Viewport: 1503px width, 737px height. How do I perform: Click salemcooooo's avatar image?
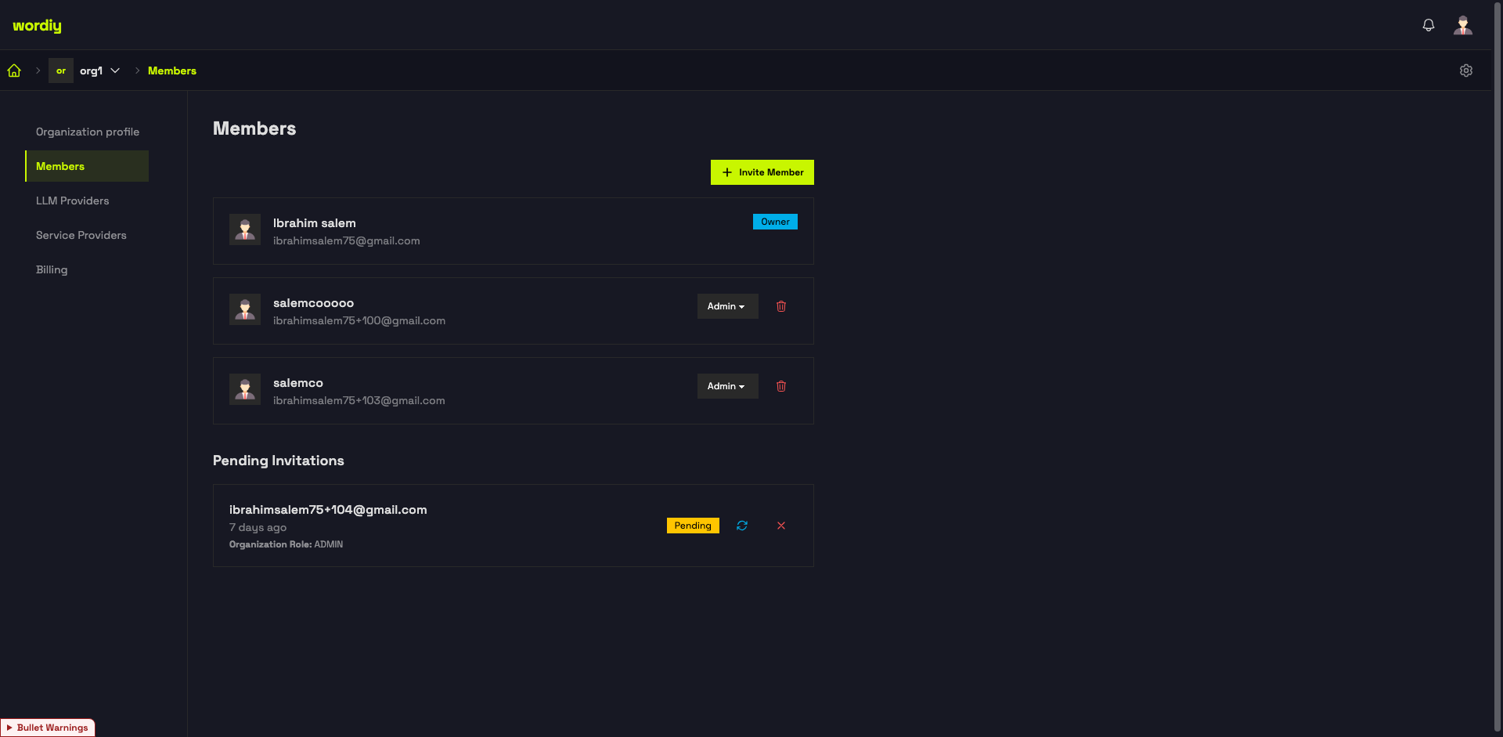[245, 309]
